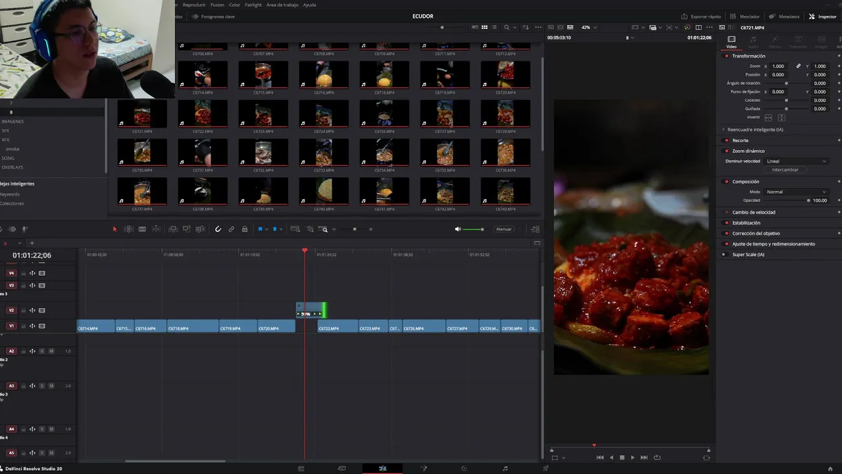
Task: Mute audio track A3
Action: click(x=51, y=386)
